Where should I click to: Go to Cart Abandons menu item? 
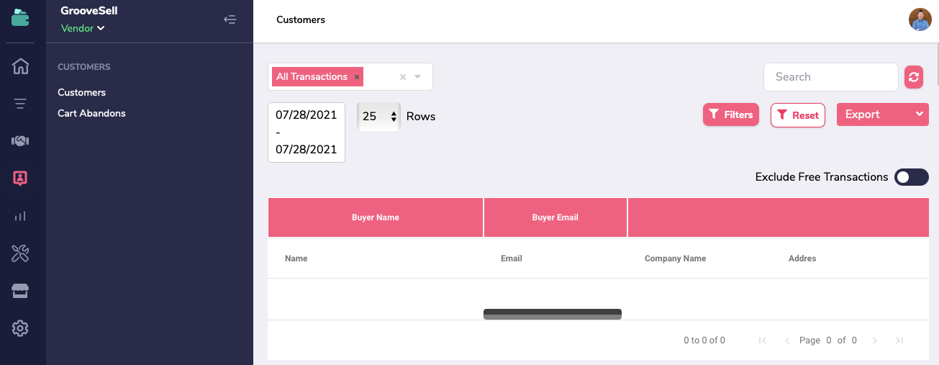pyautogui.click(x=91, y=113)
